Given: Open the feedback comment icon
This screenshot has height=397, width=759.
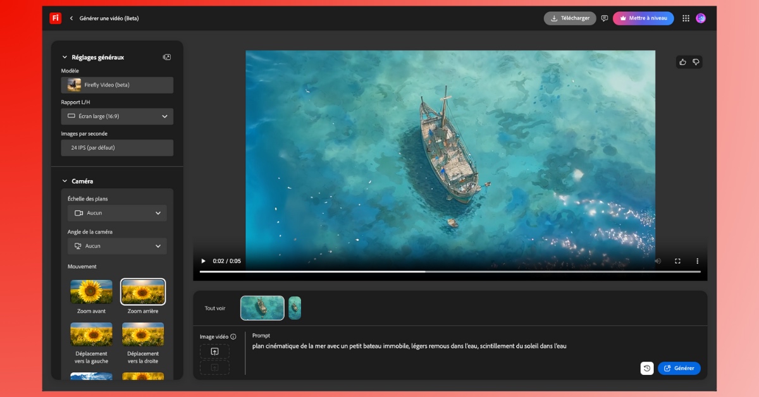Looking at the screenshot, I should click(604, 18).
